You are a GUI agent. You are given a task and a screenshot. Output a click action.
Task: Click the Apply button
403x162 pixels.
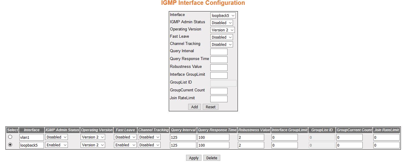[x=194, y=158]
